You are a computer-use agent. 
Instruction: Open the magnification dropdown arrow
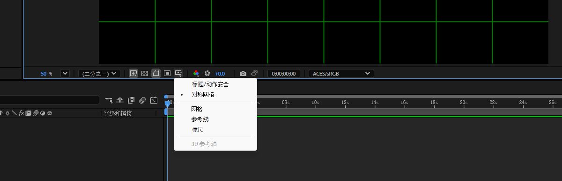(65, 73)
